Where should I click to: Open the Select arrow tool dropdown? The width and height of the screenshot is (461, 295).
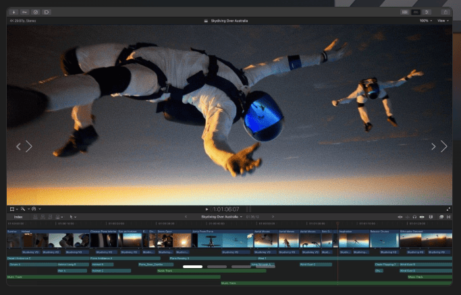[73, 217]
